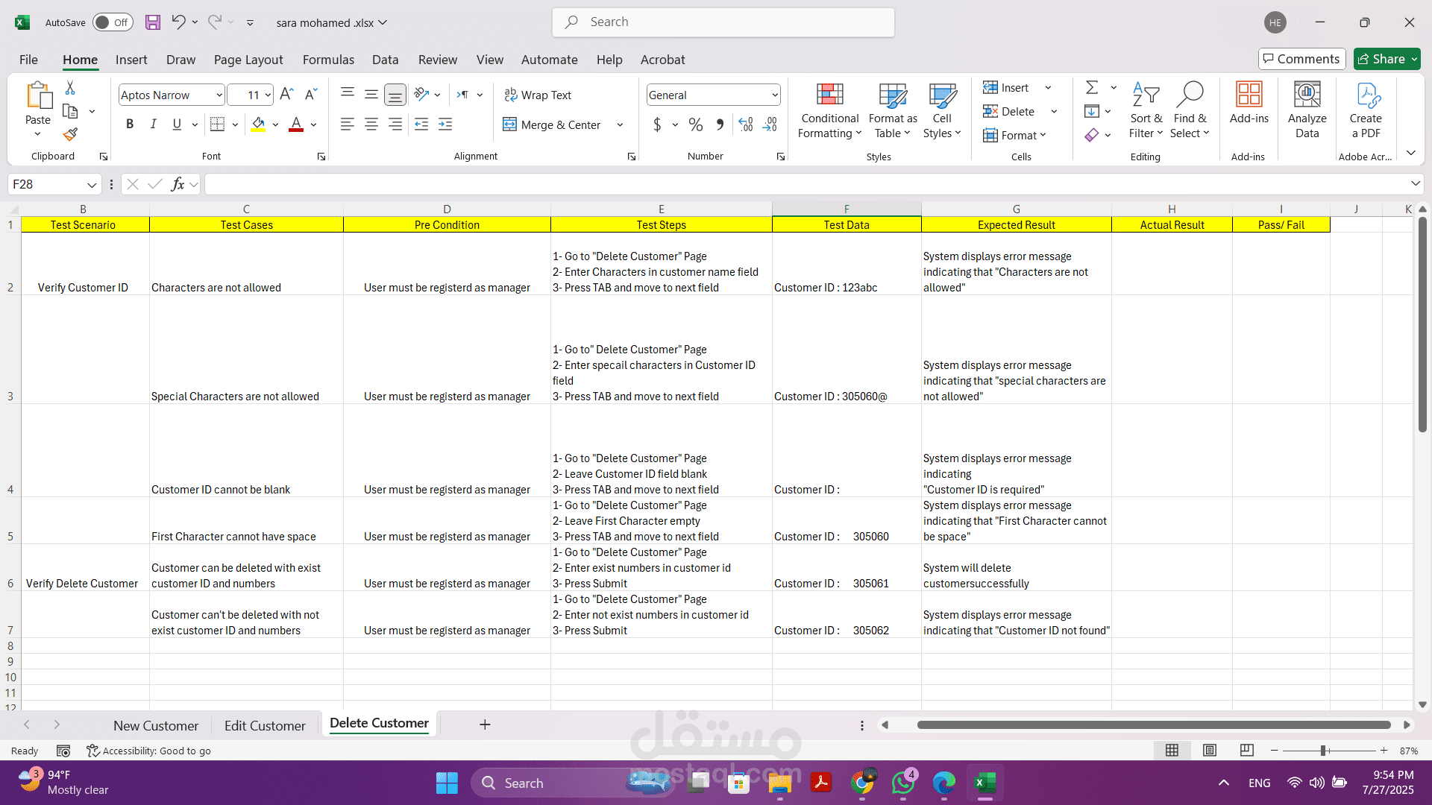Expand the General number format dropdown
Image resolution: width=1432 pixels, height=805 pixels.
click(774, 95)
